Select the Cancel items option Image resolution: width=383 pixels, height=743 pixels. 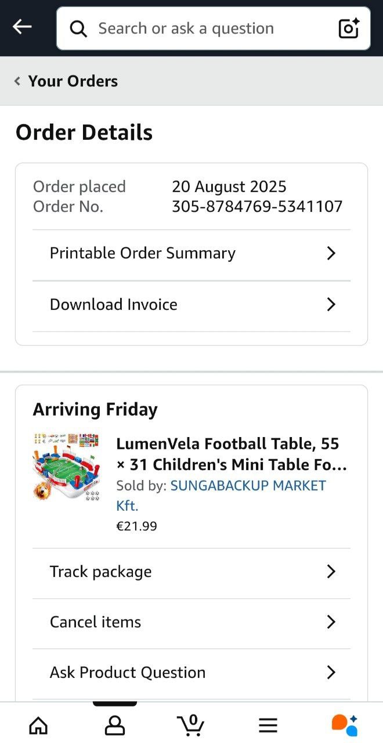96,622
